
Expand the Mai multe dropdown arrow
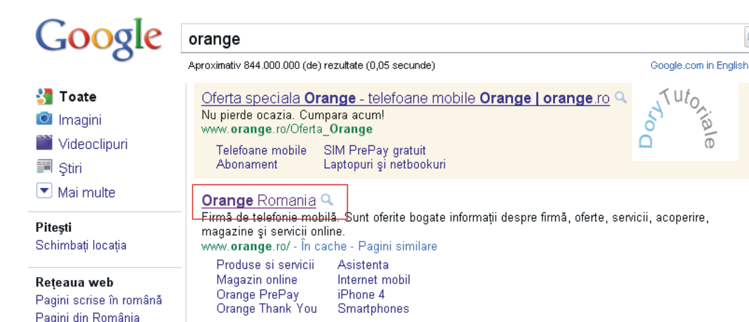[45, 191]
